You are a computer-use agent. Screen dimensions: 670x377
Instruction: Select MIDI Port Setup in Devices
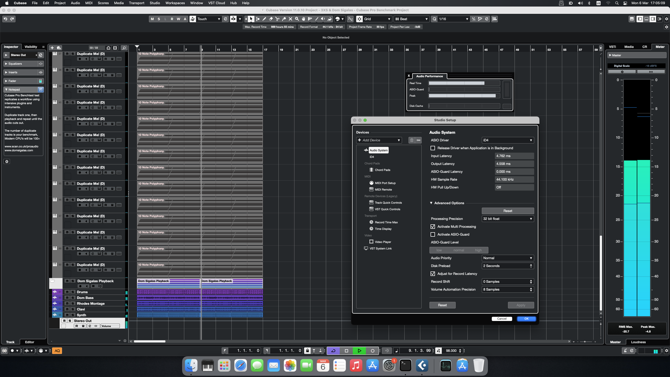click(385, 183)
